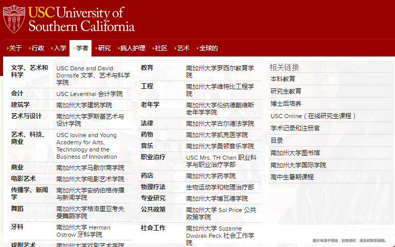
Task: Visit 南加州大学图书馆 link
Action: 295,153
